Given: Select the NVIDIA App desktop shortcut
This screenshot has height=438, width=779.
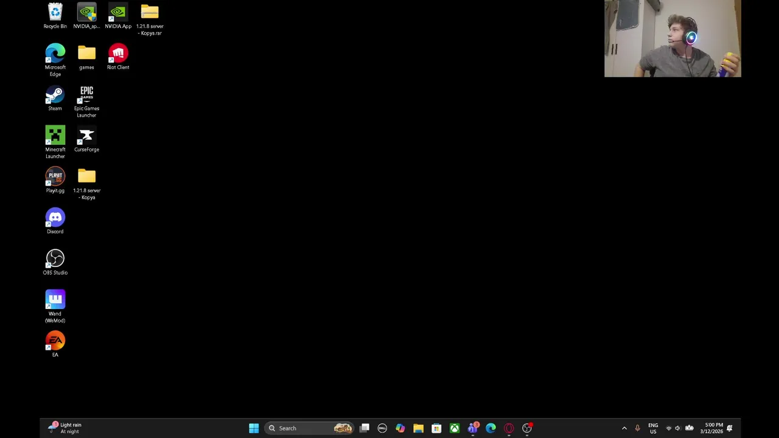Looking at the screenshot, I should click(x=118, y=16).
